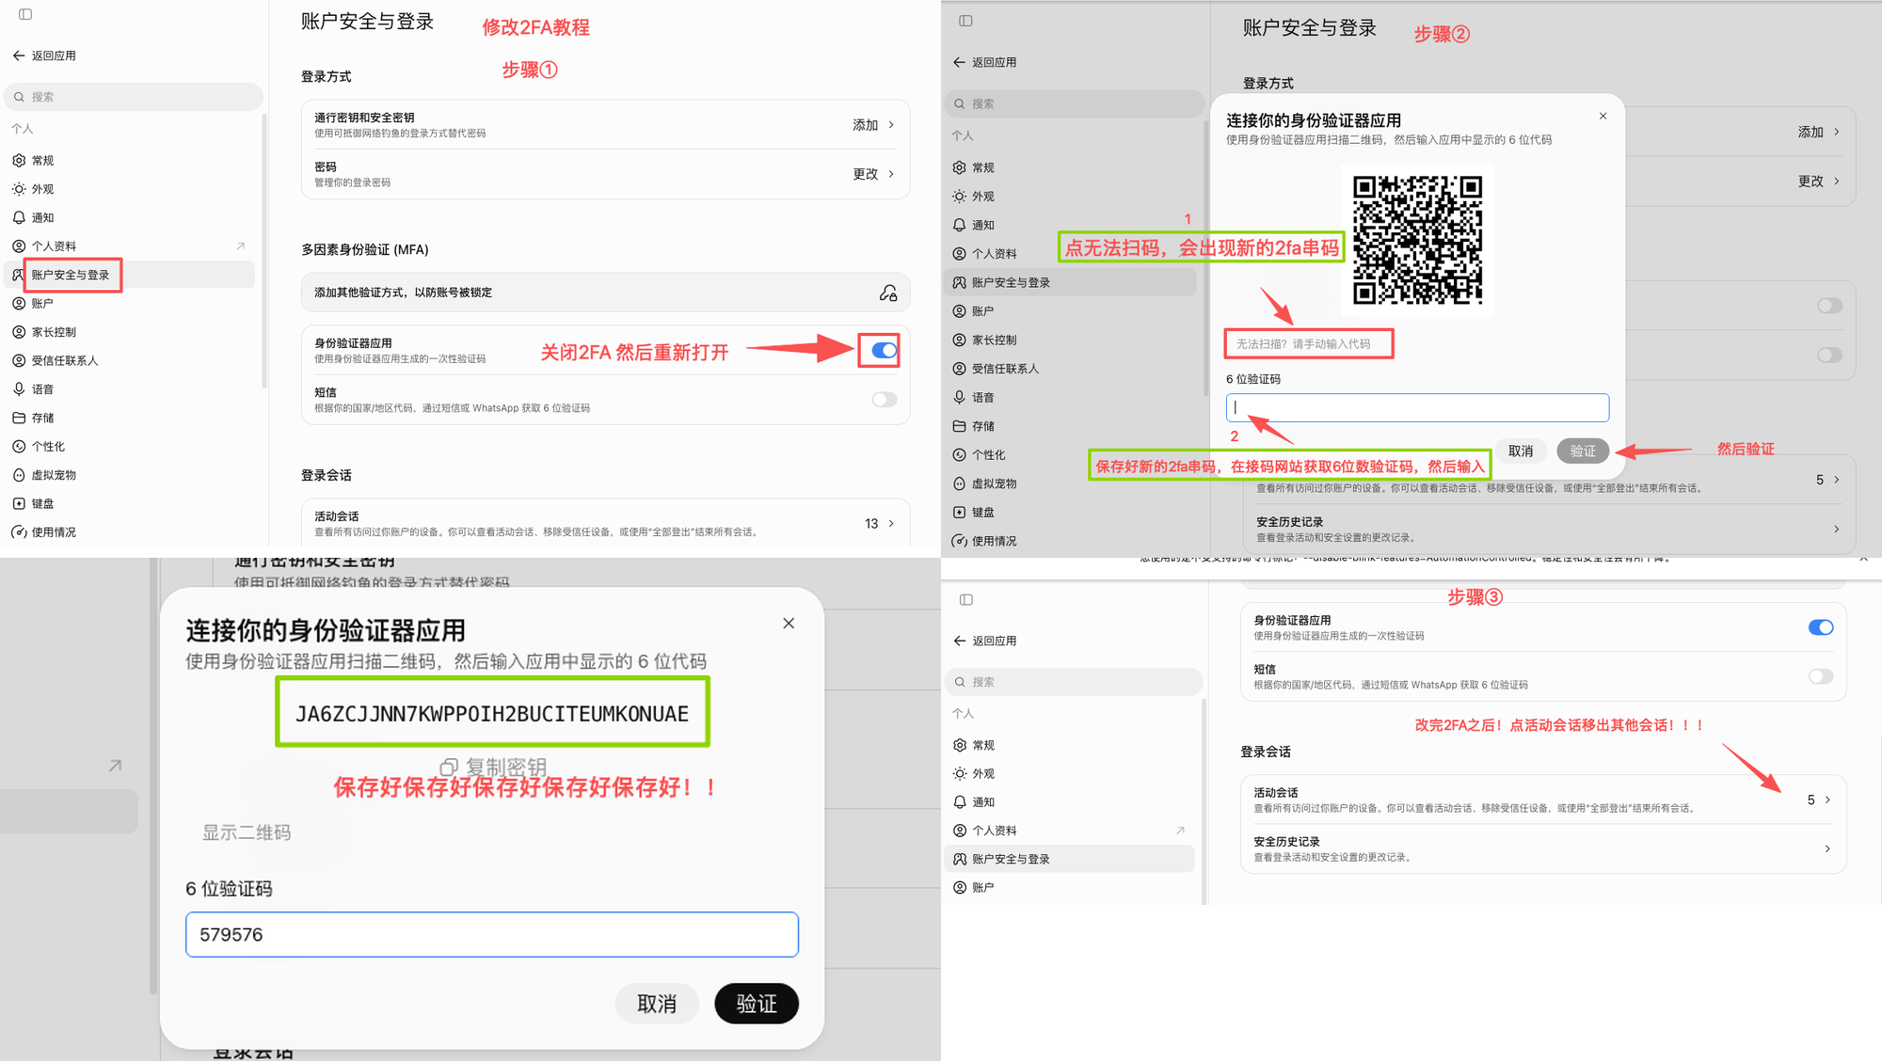Turn off the 身份验证器应用 toggle in step ① panel

pos(884,350)
